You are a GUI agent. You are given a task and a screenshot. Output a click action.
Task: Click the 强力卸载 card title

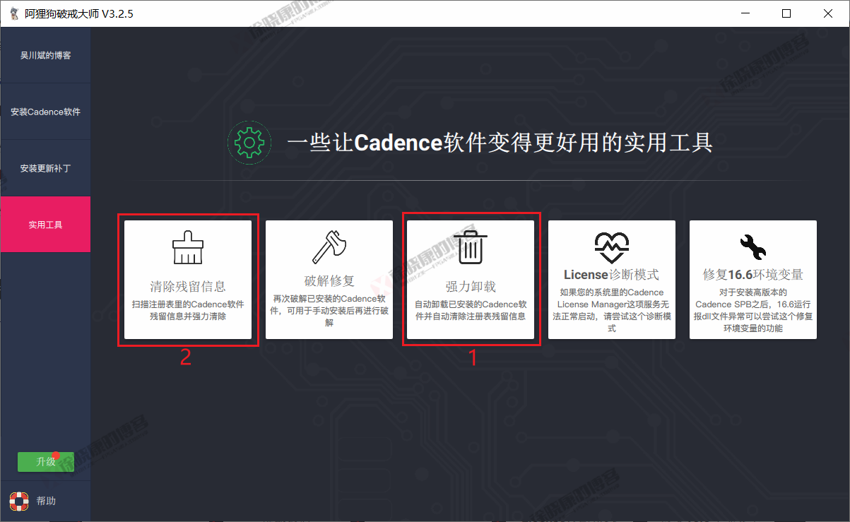(x=470, y=287)
